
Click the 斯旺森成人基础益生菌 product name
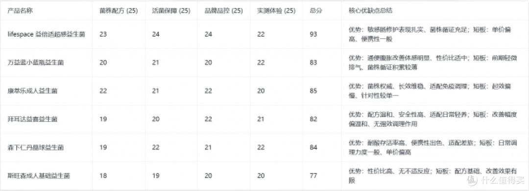click(x=39, y=176)
